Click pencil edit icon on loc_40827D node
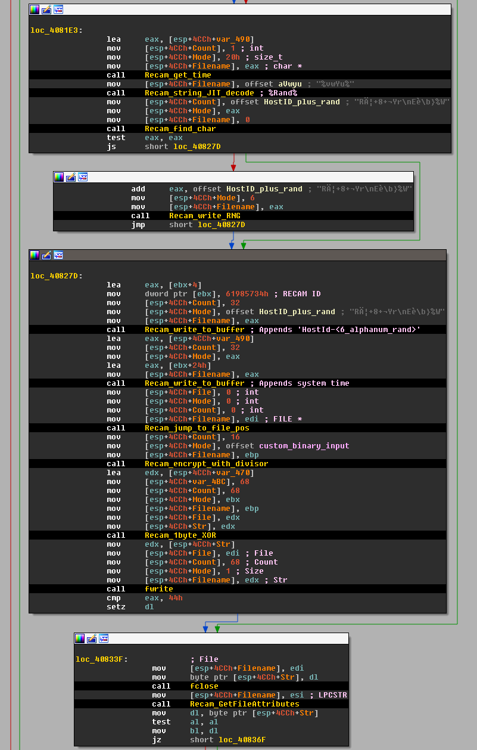Screen dimensions: 477x750 pos(46,255)
